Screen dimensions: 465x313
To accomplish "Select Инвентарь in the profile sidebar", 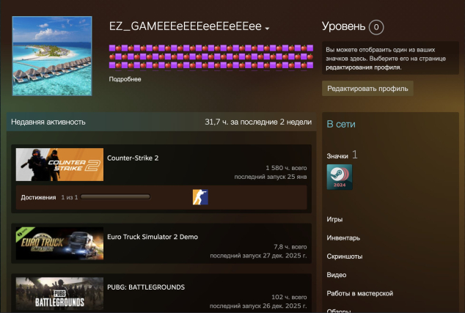I will coord(343,237).
